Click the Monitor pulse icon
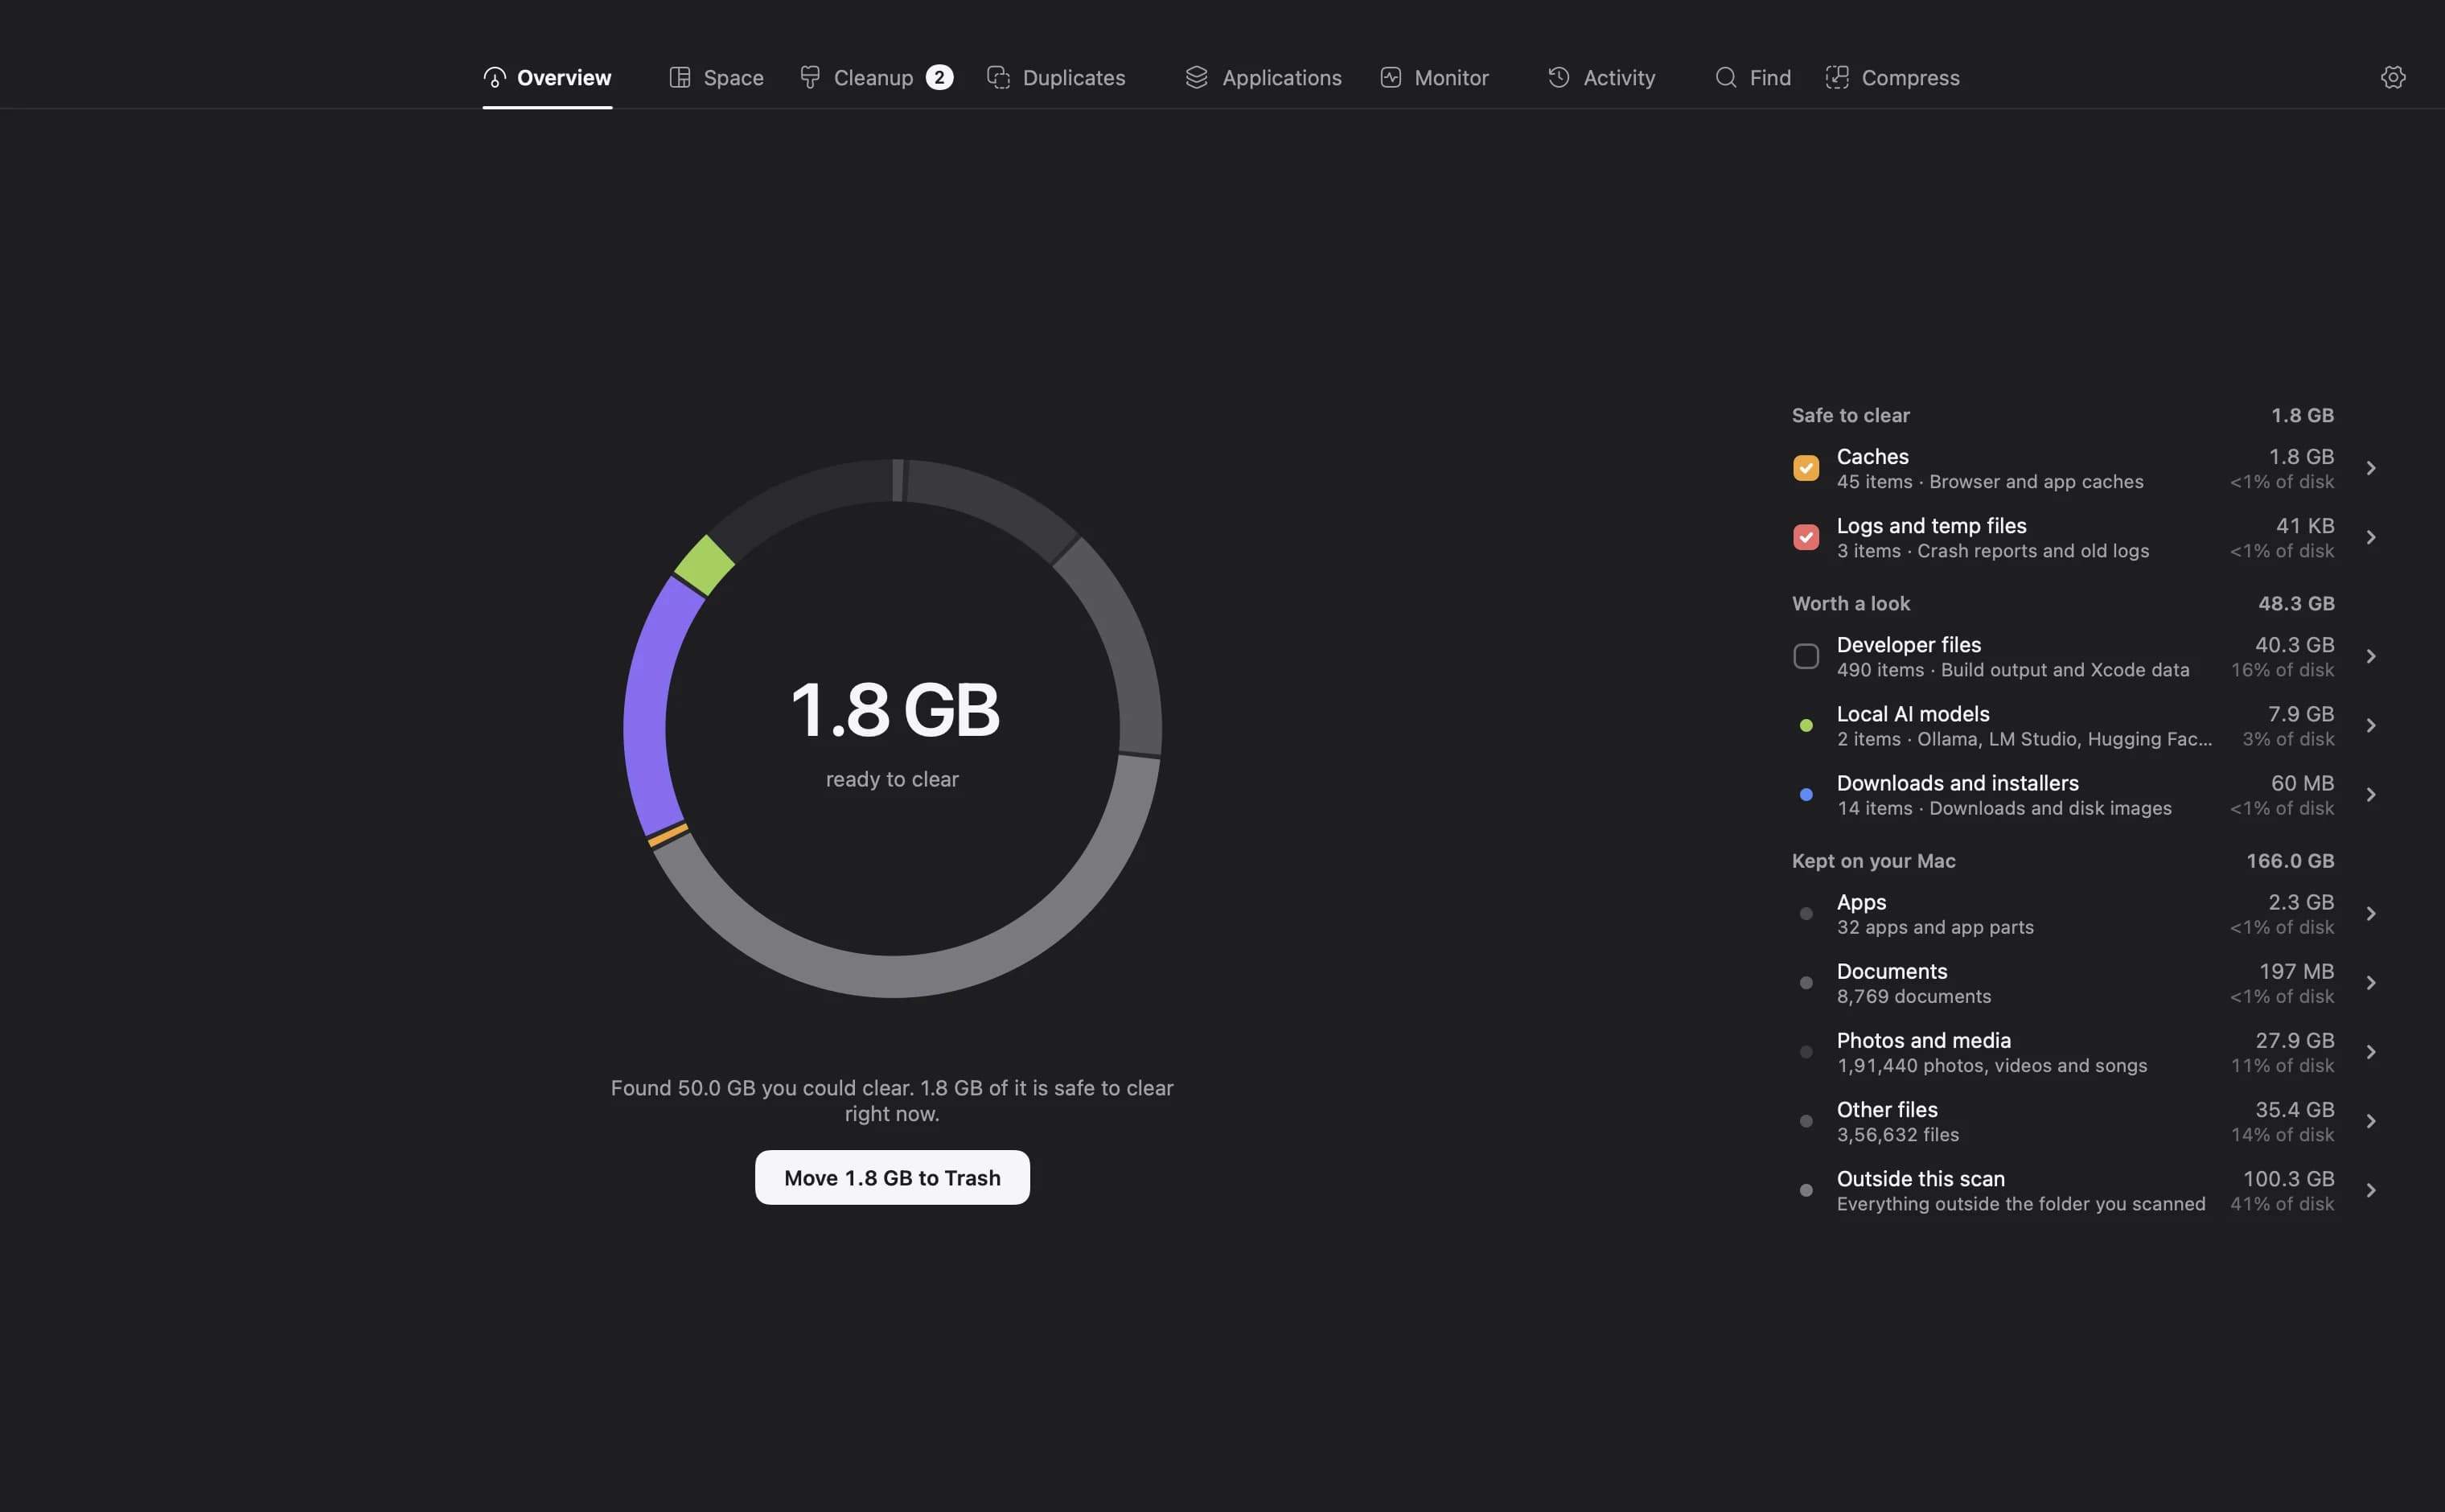The width and height of the screenshot is (2445, 1512). pos(1391,77)
